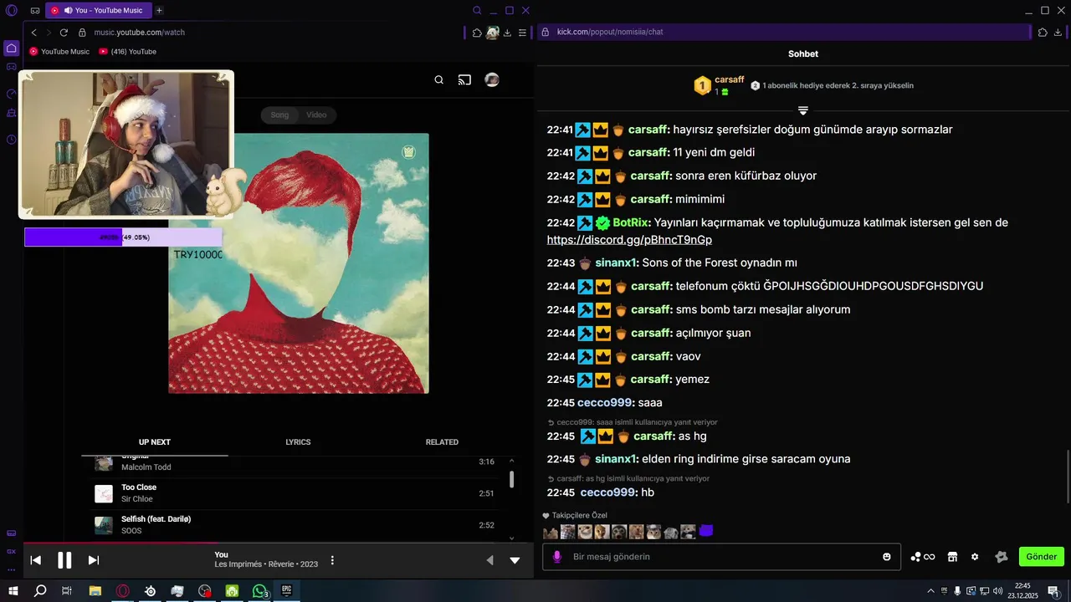Image resolution: width=1071 pixels, height=602 pixels.
Task: Open channel points infinity icon
Action: click(924, 557)
